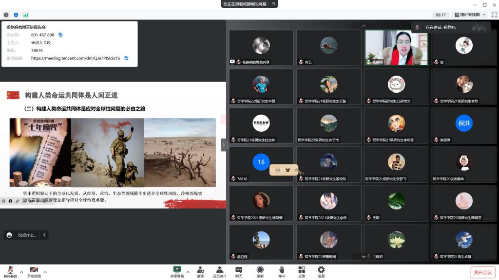Expand audio options arrow beside microphone
Image resolution: width=499 pixels, height=280 pixels.
tap(21, 272)
